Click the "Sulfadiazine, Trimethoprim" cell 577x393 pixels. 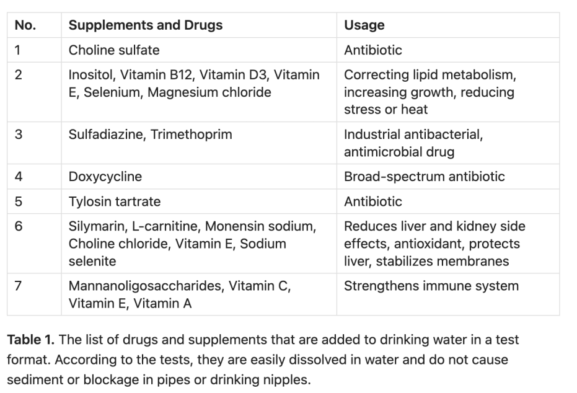coord(151,135)
